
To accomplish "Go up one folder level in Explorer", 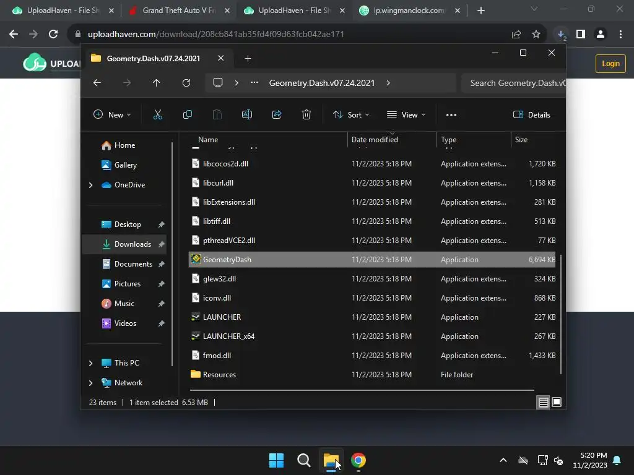I will (157, 83).
